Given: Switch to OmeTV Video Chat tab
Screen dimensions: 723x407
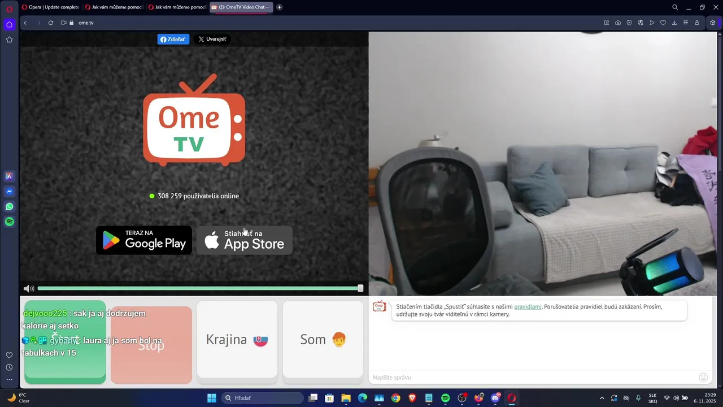Looking at the screenshot, I should [241, 7].
